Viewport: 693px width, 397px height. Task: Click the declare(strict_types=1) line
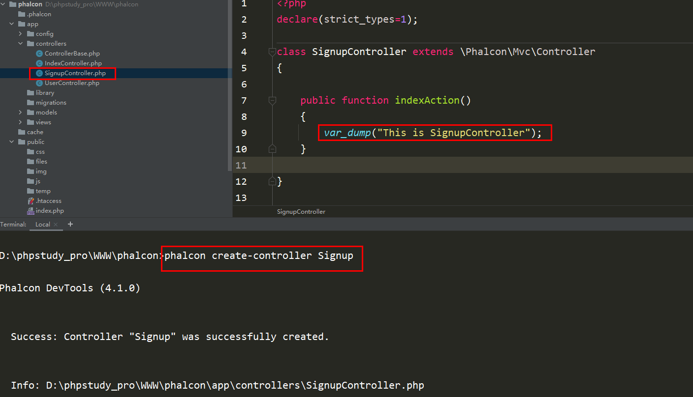pyautogui.click(x=347, y=20)
